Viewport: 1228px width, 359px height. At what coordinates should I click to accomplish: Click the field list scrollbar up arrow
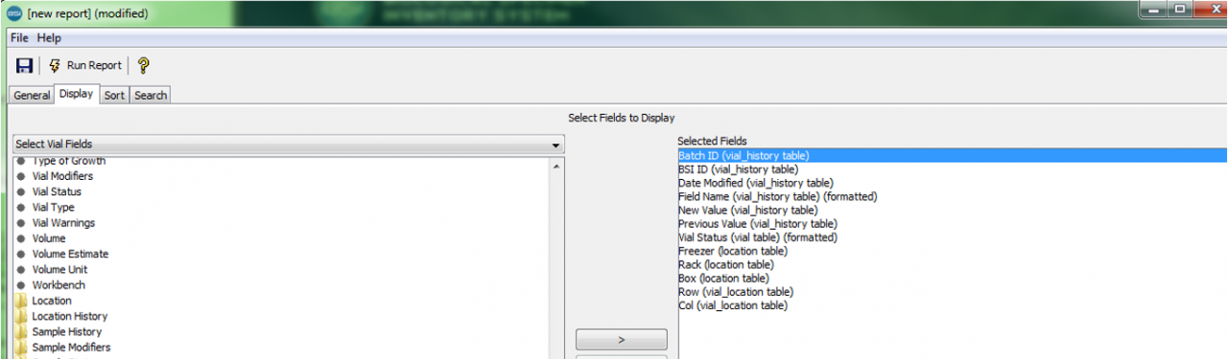coord(556,166)
